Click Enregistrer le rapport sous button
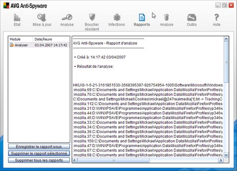The image size is (237, 171). (39, 147)
